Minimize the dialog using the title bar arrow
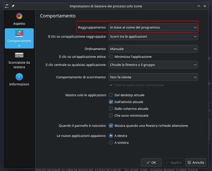The image size is (212, 171). click(x=198, y=6)
